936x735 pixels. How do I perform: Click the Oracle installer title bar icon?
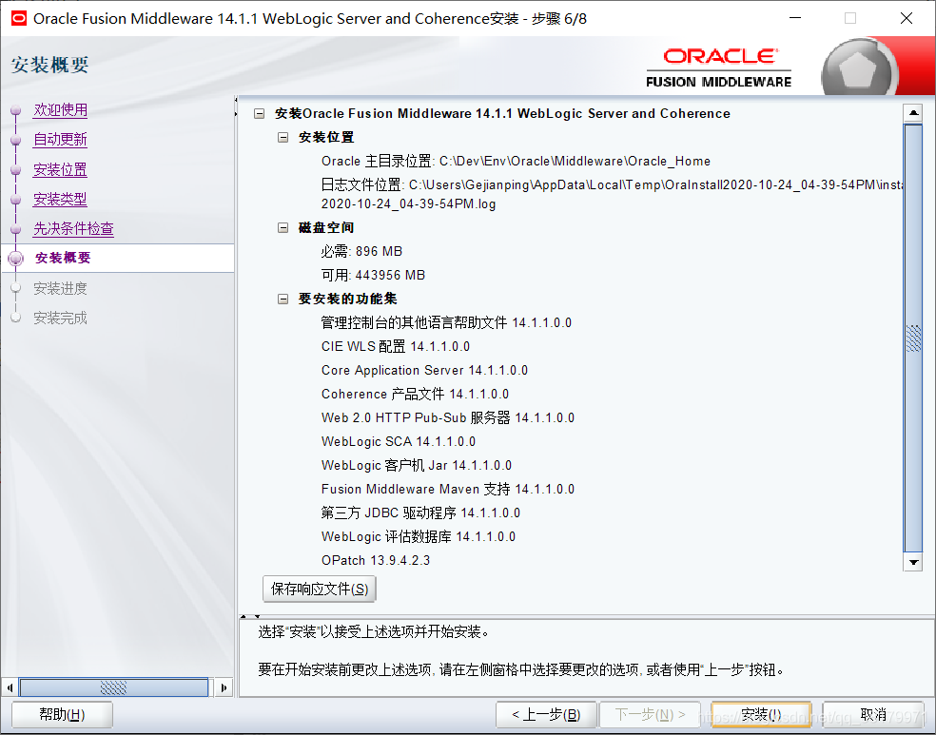click(x=18, y=18)
